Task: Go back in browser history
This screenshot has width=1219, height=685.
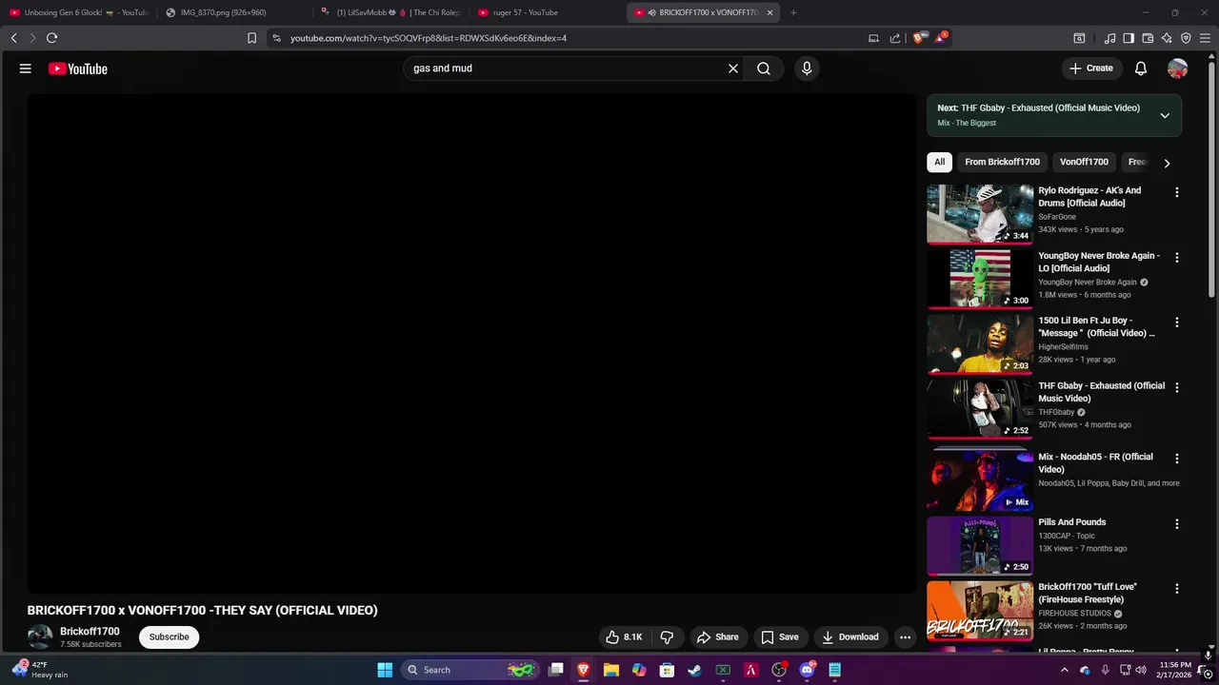Action: click(x=13, y=38)
